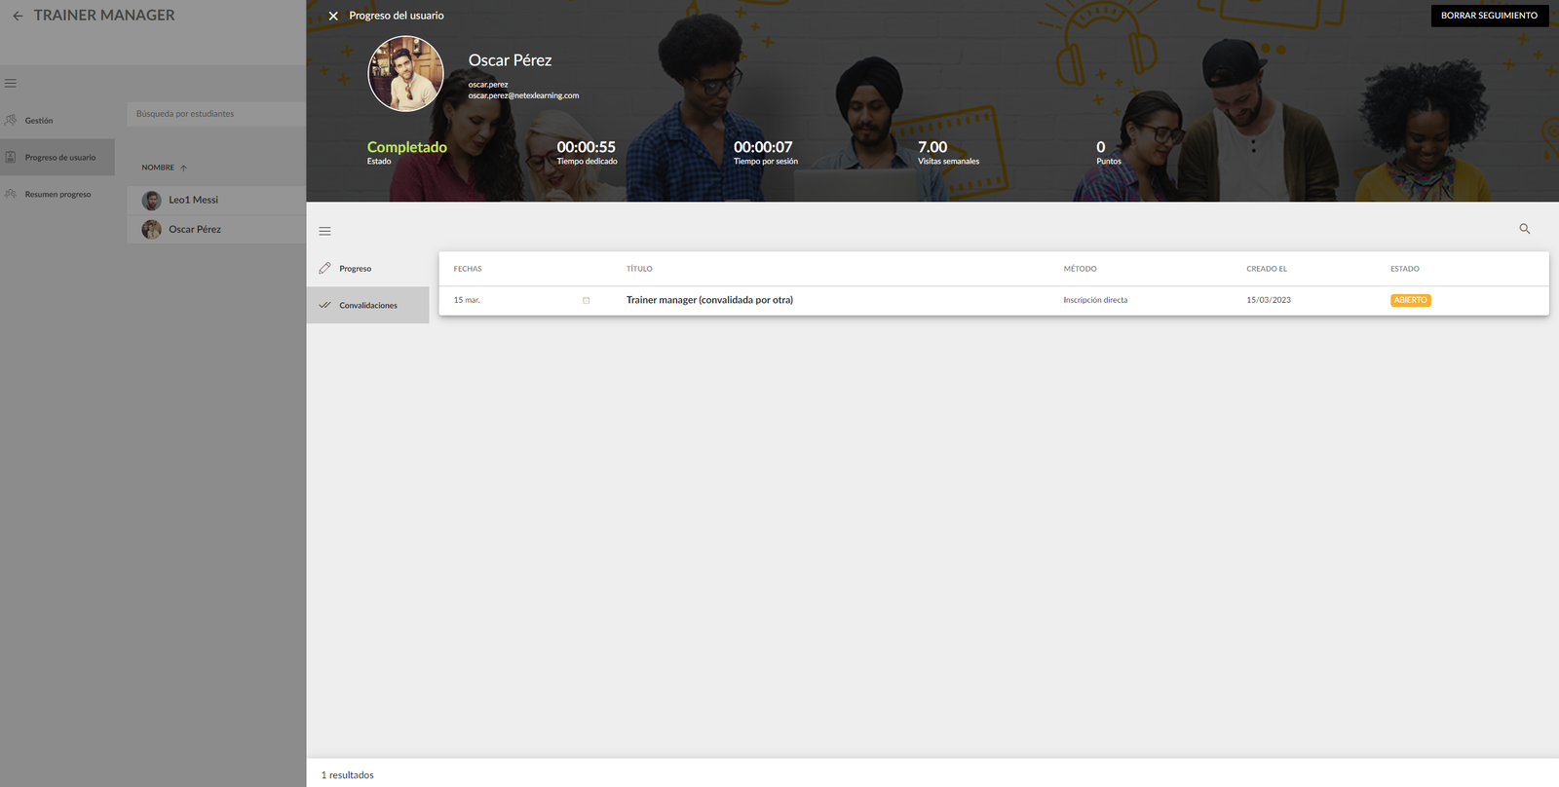Click the 1 resultados footer text
This screenshot has height=787, width=1559.
click(348, 775)
